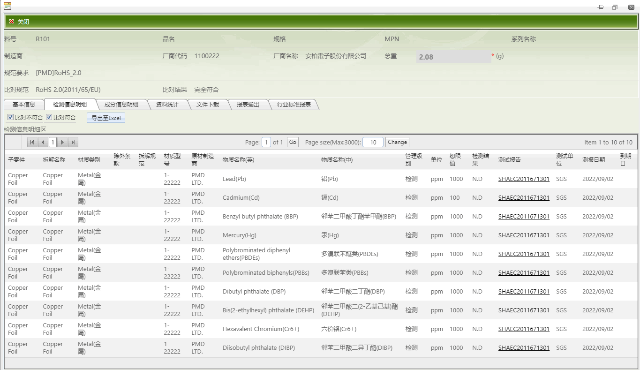Click the 原材制造商 column header

(x=203, y=160)
